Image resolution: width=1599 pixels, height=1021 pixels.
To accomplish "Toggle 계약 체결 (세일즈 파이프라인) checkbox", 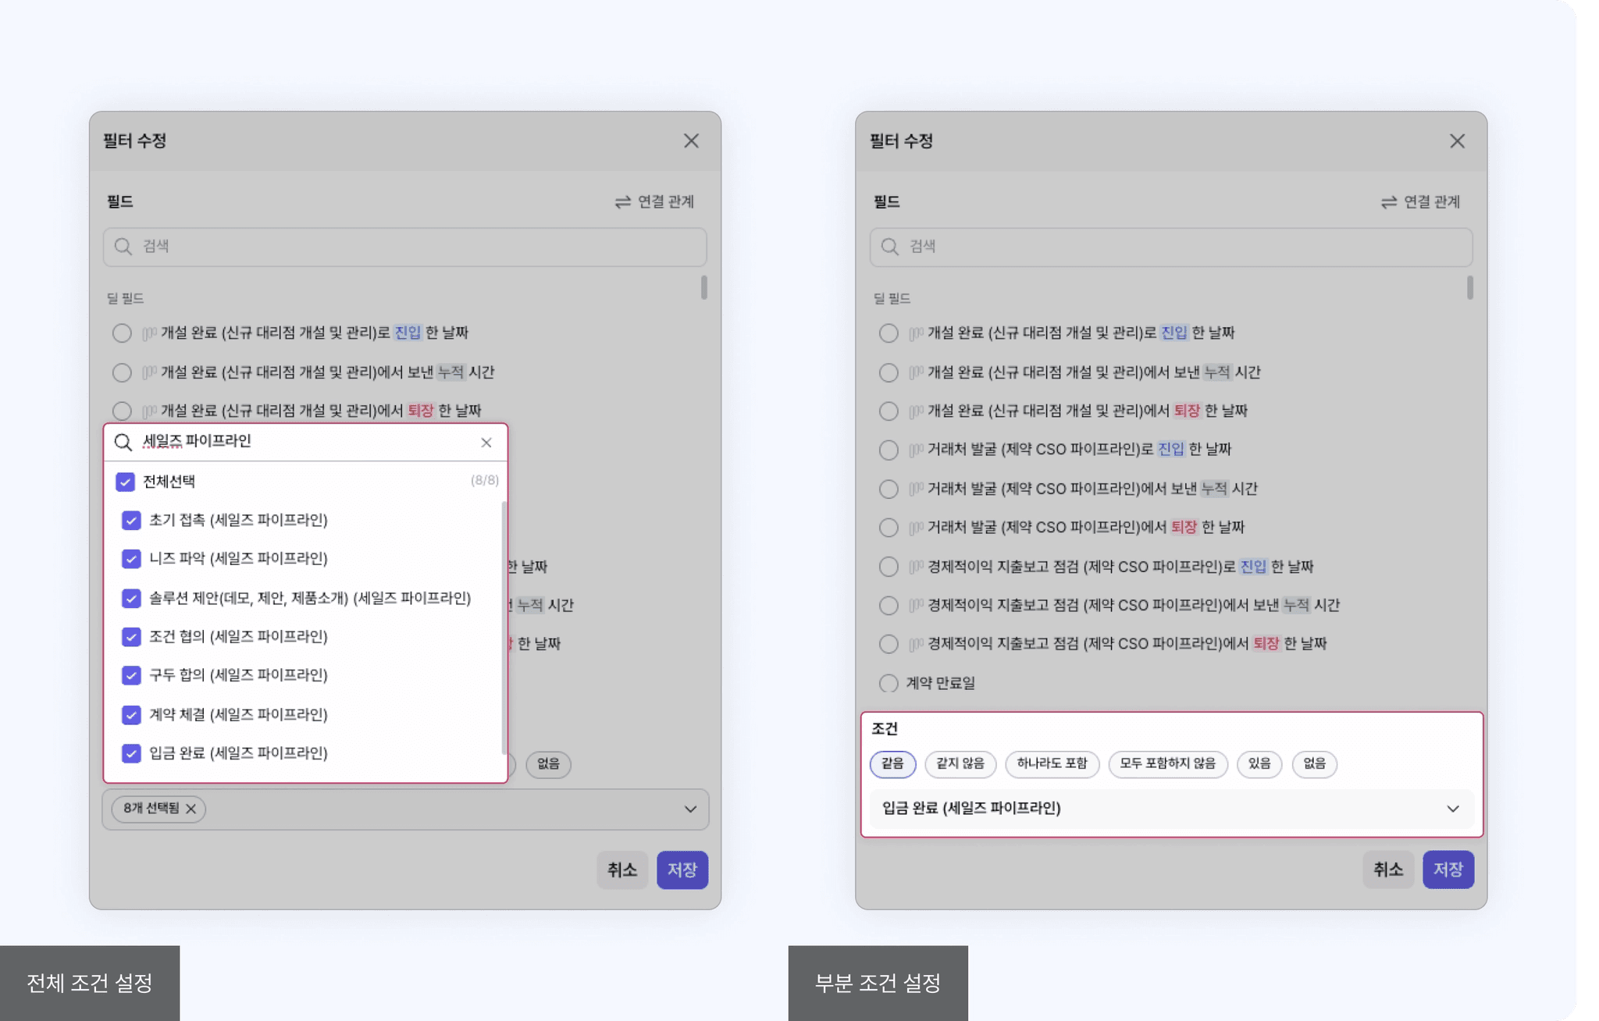I will [x=131, y=714].
